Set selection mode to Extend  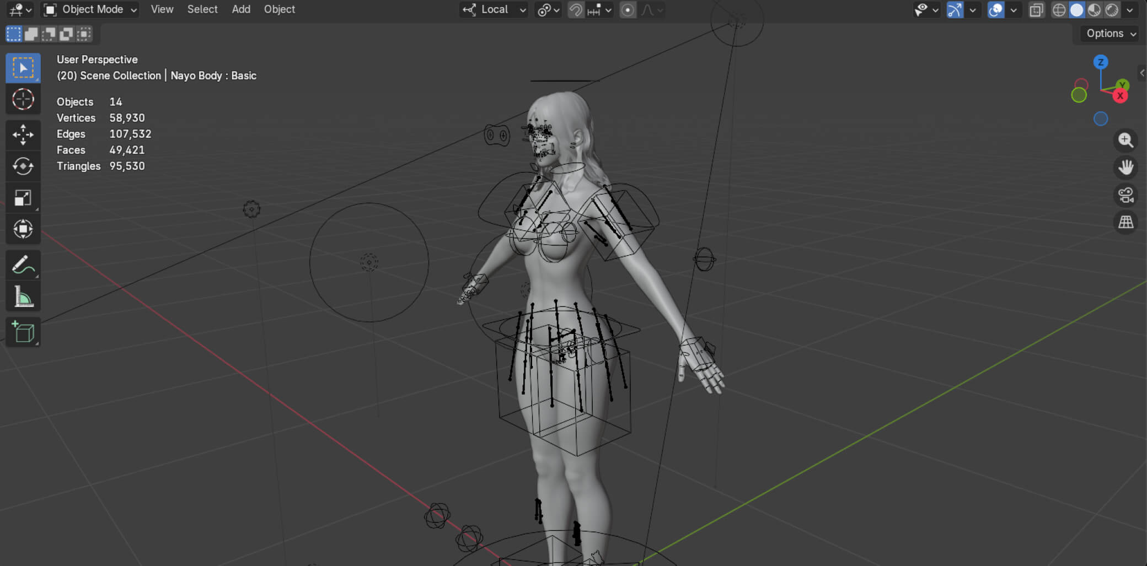click(x=31, y=34)
